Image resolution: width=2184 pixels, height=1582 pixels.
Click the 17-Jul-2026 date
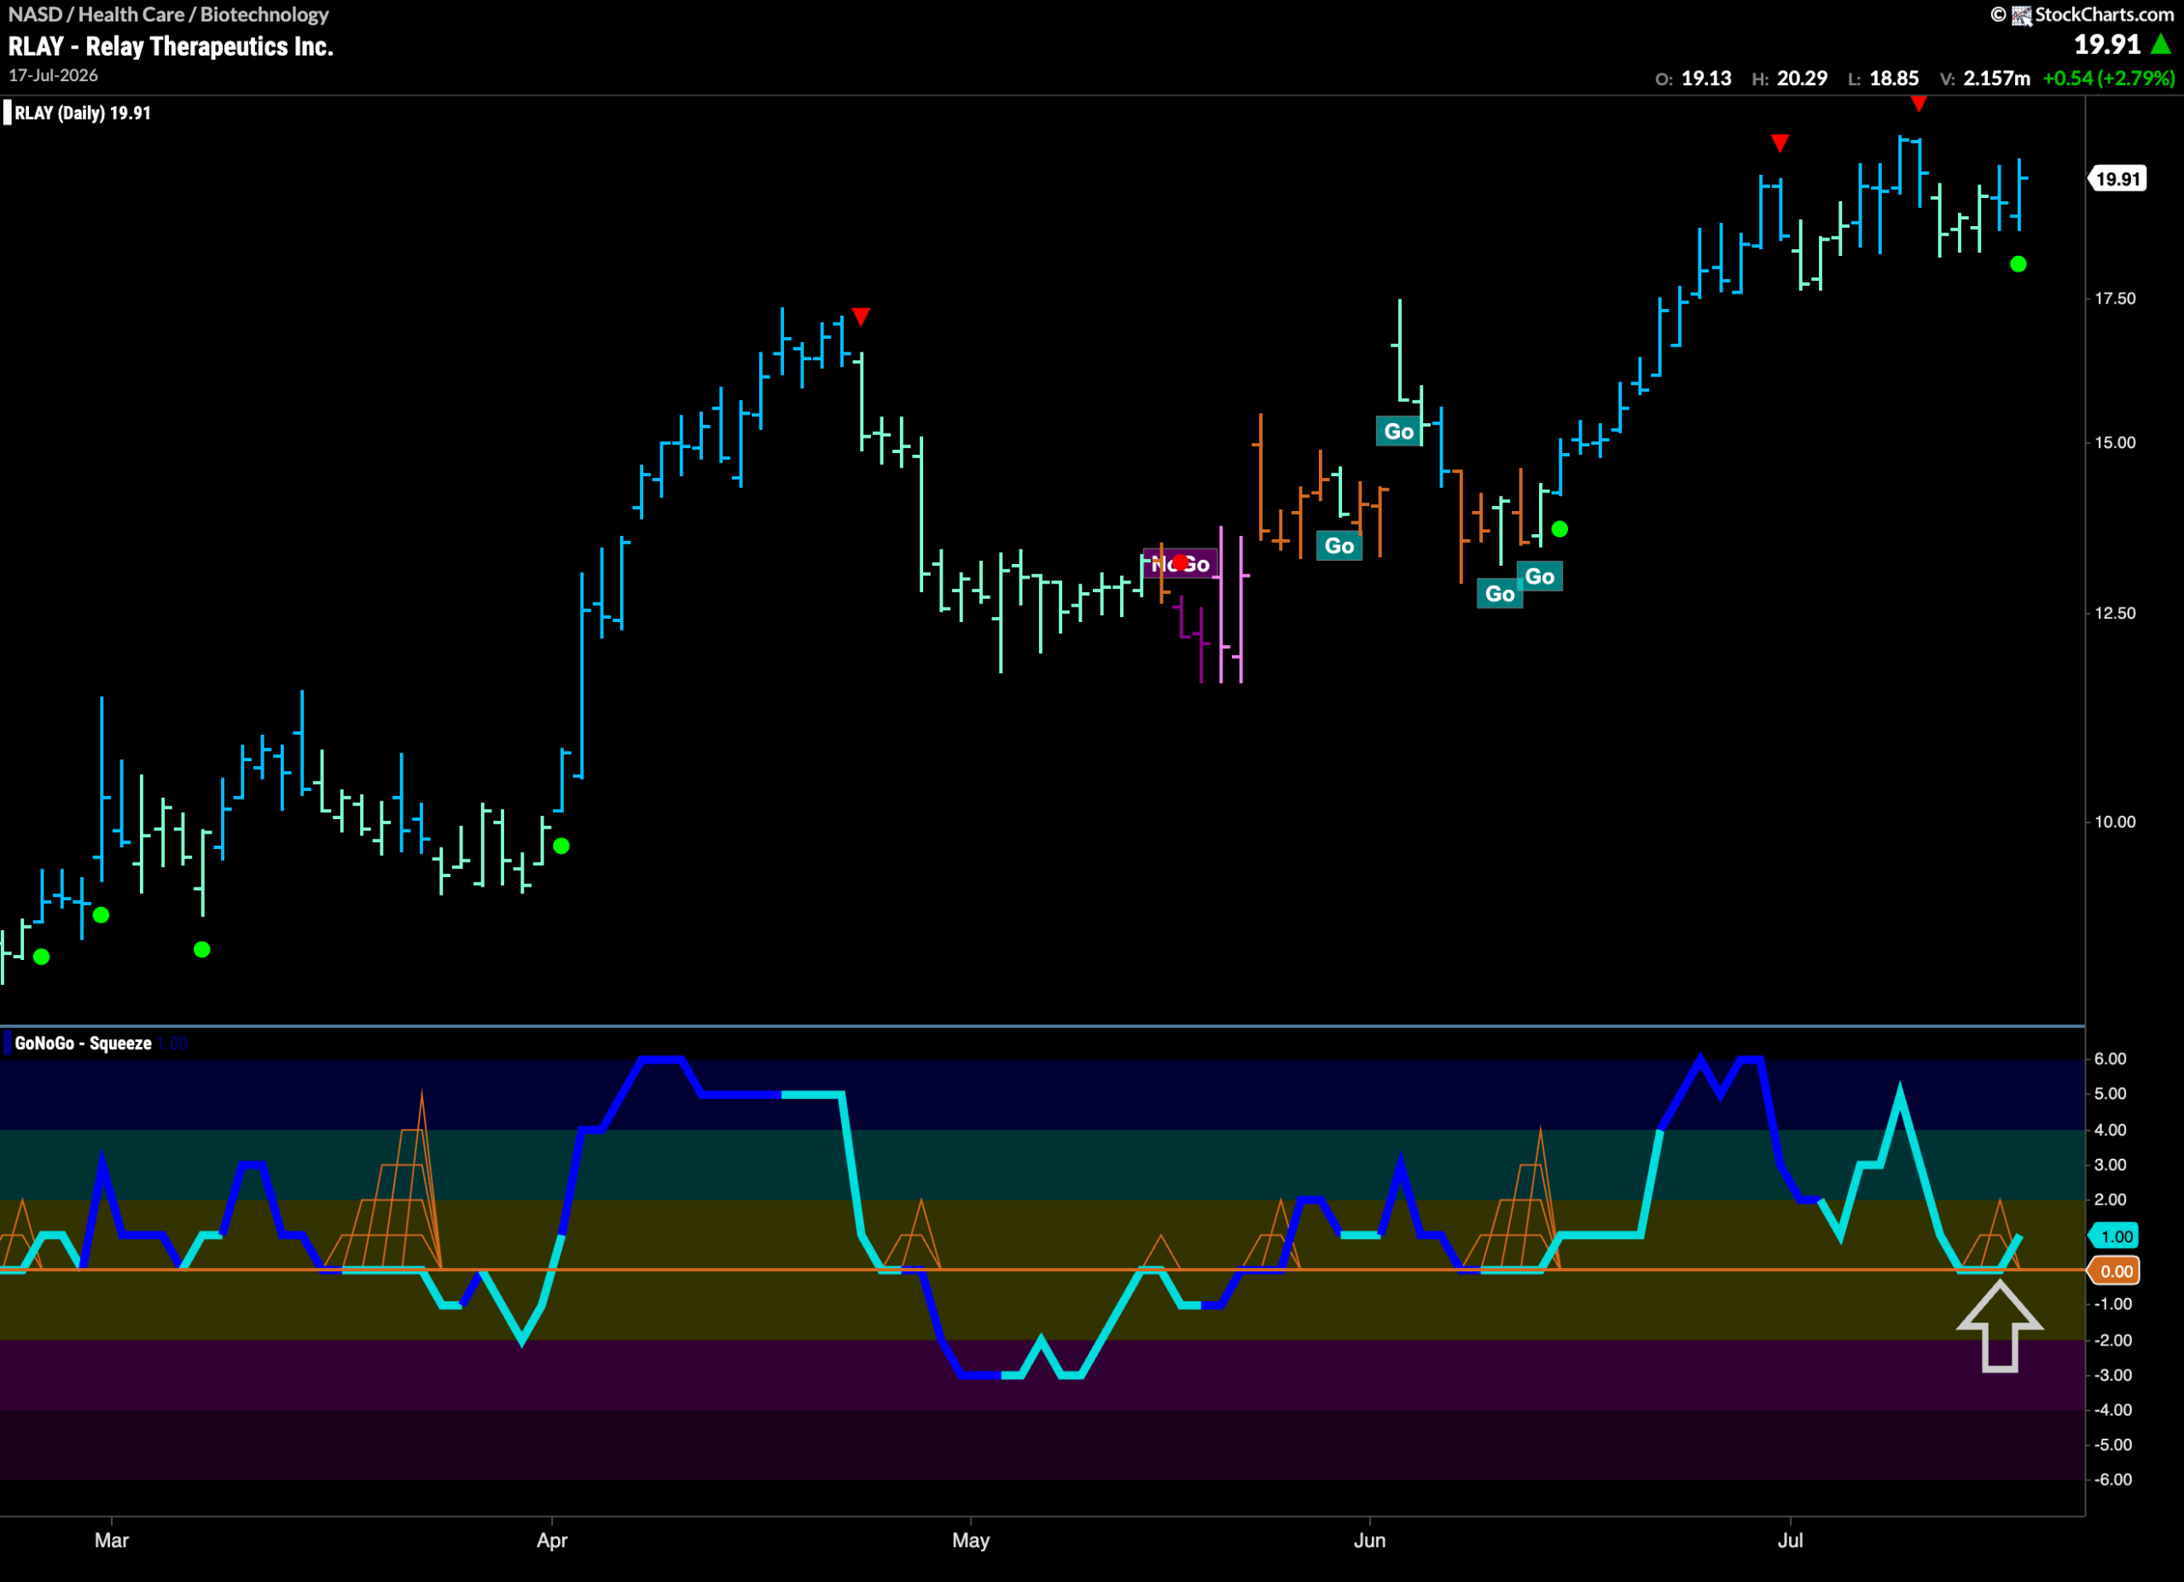[53, 75]
